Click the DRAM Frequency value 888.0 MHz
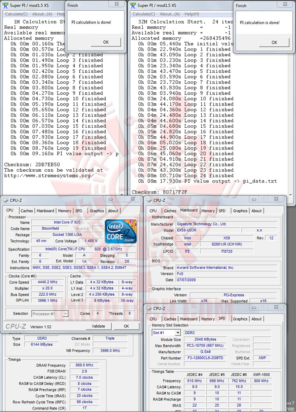Screen dimensions: 296x412 pos(84,365)
